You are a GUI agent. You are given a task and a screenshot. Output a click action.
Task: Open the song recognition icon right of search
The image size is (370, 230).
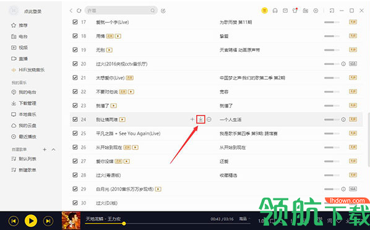tap(163, 11)
